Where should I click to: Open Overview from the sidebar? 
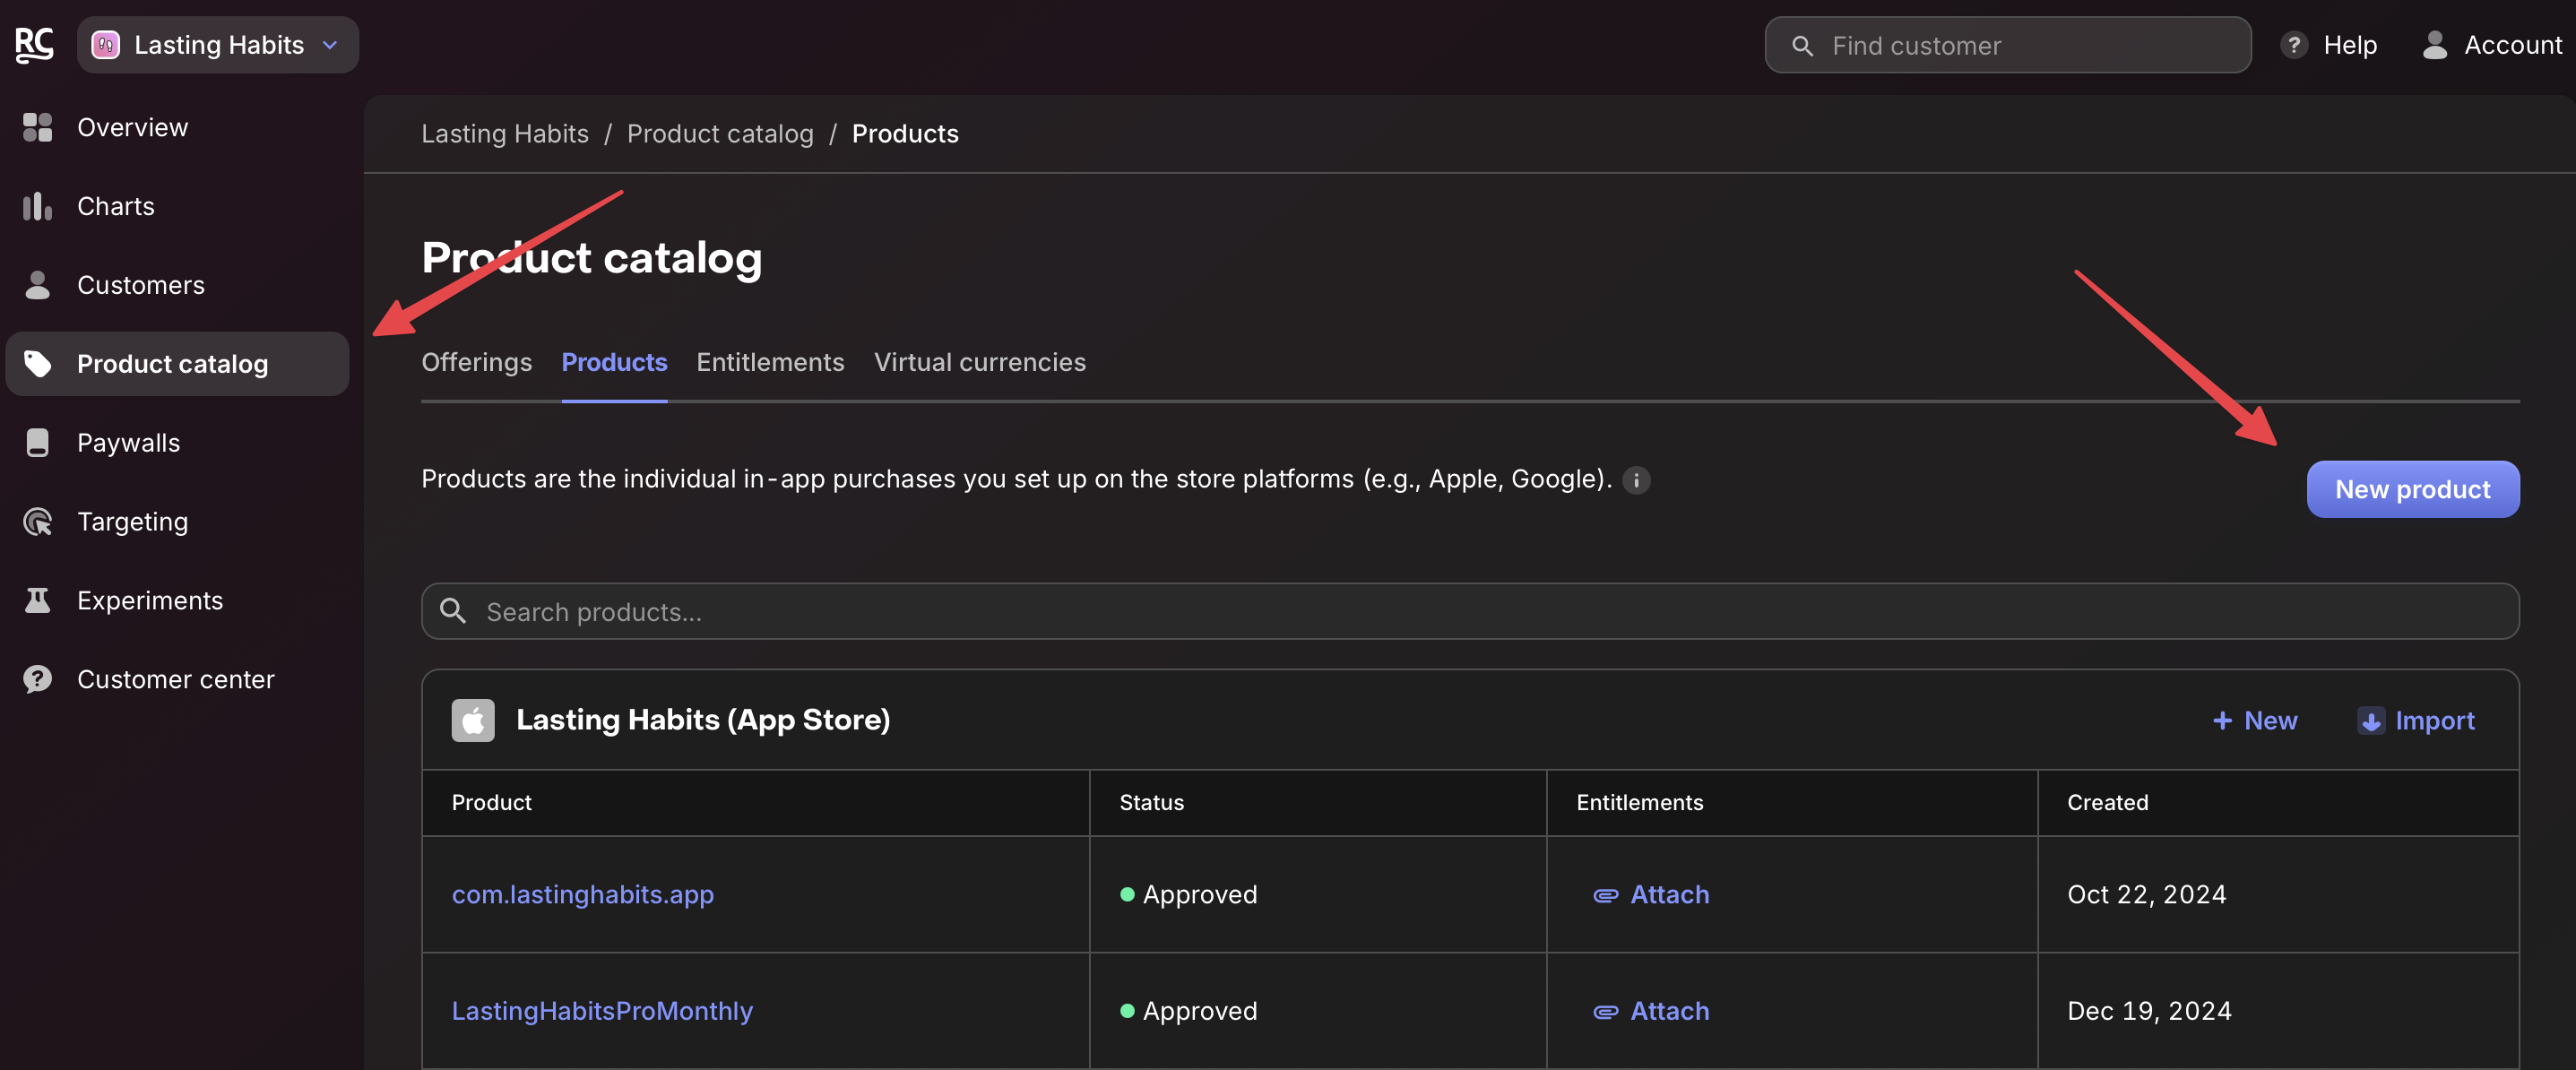pos(132,128)
